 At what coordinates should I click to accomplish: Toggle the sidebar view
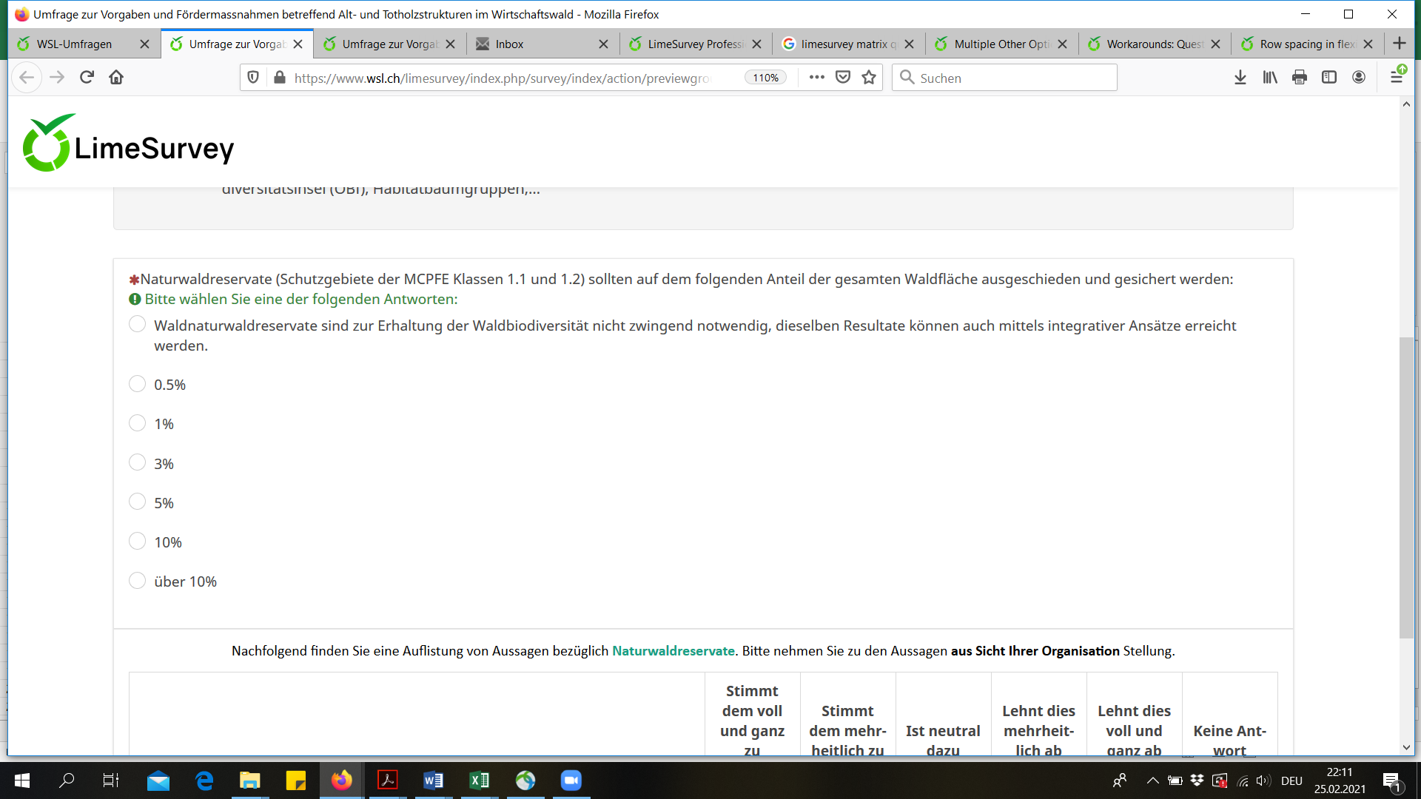point(1329,78)
